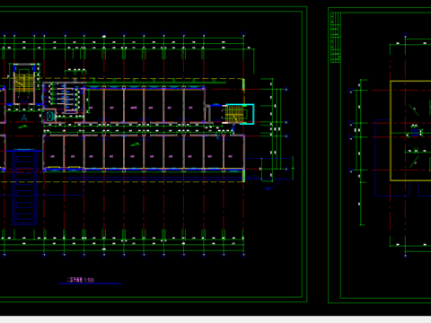The height and width of the screenshot is (323, 431).
Task: Select the yellow staircase inside cyan stairwell
Action: pos(233,114)
